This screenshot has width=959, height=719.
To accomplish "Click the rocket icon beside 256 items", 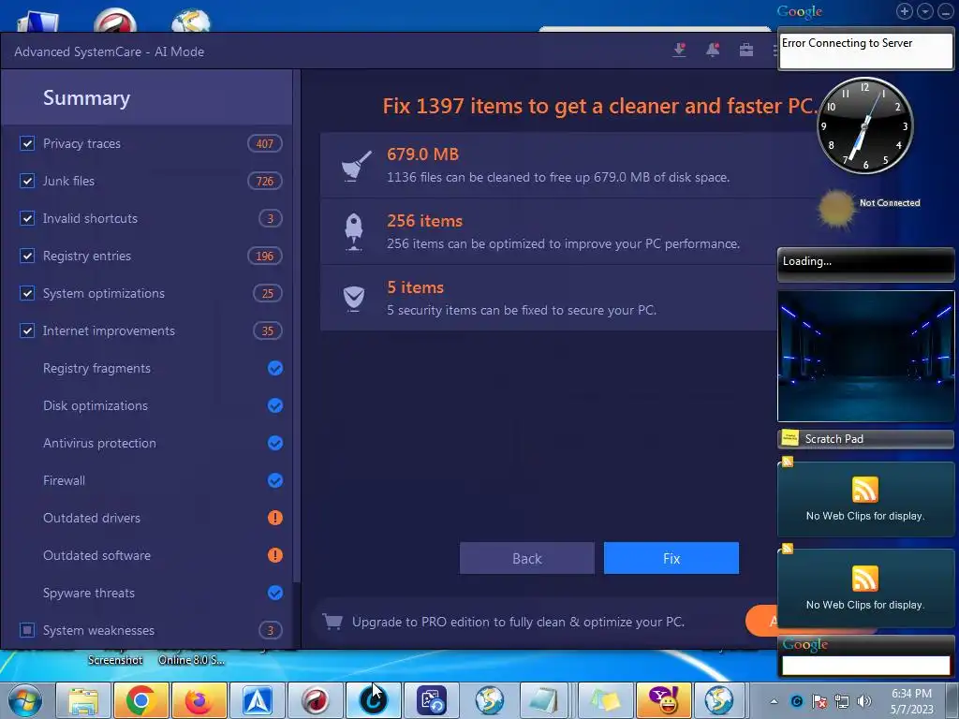I will (x=354, y=232).
